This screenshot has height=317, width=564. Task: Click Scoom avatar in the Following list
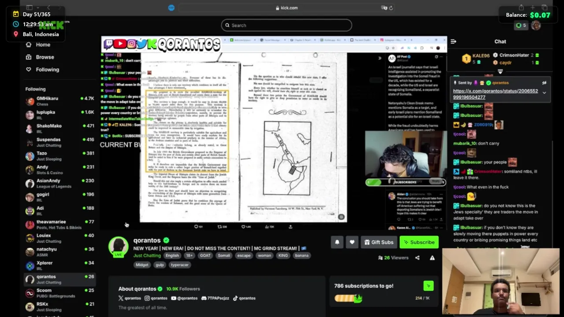(30, 293)
